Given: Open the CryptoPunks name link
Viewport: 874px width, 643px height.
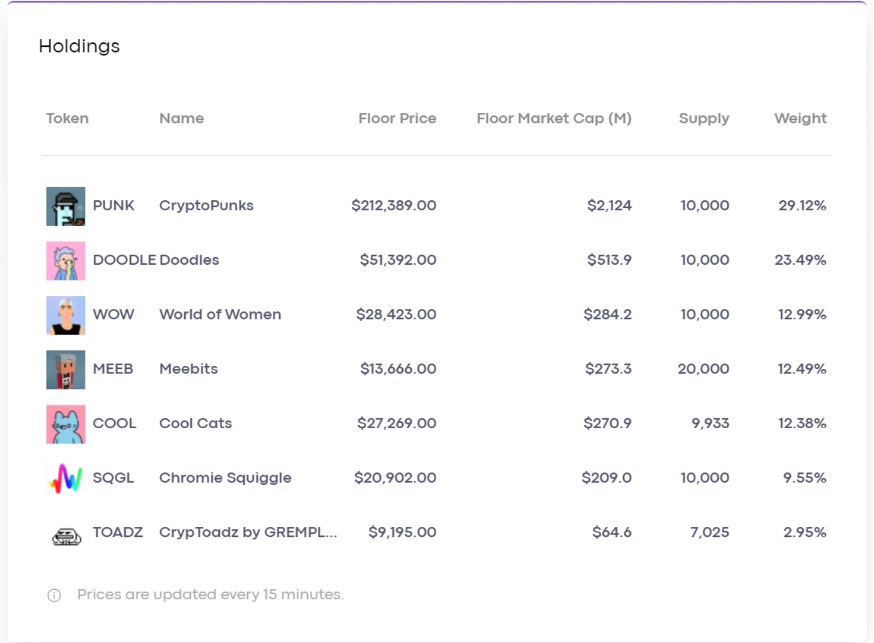Looking at the screenshot, I should (x=206, y=205).
